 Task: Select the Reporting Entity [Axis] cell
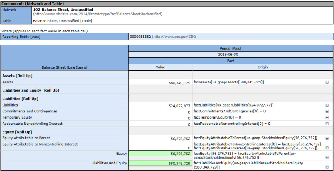point(64,37)
